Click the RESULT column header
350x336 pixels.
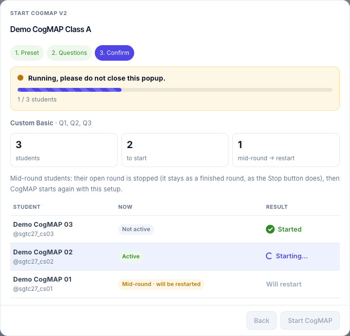pyautogui.click(x=277, y=207)
